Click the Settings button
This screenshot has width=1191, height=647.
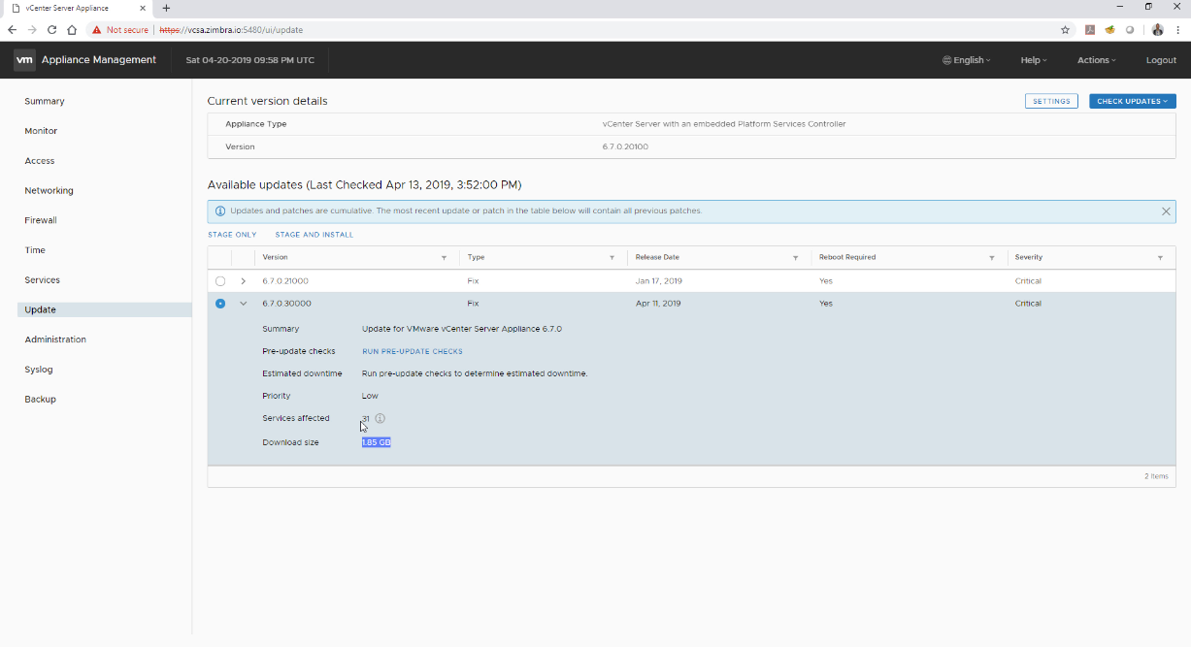(1051, 101)
